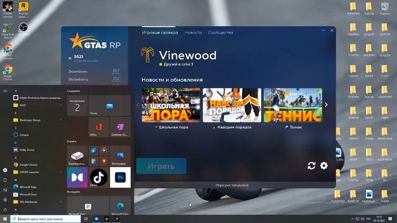Launch the TikTok tile
The height and width of the screenshot is (223, 397).
tap(99, 177)
